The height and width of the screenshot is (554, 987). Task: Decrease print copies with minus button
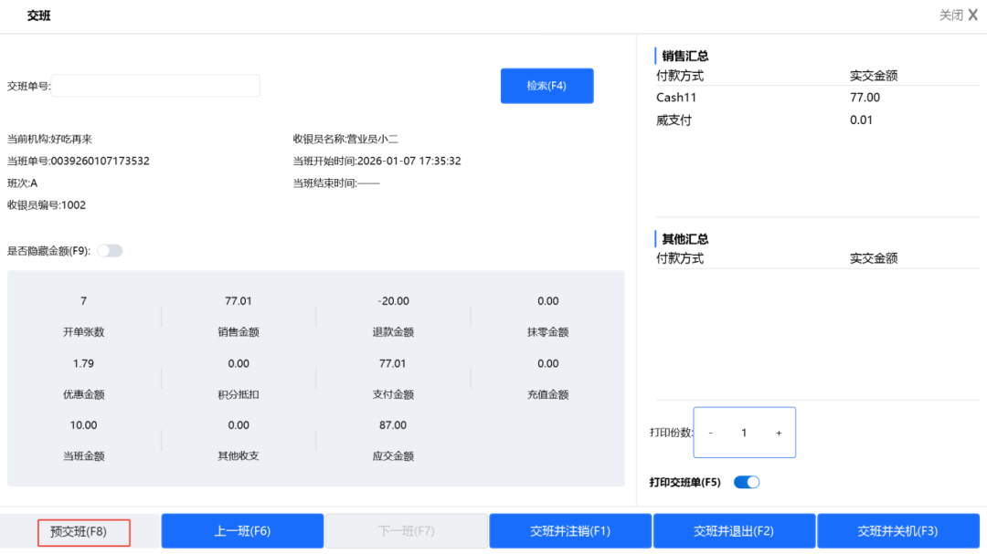[x=711, y=433]
